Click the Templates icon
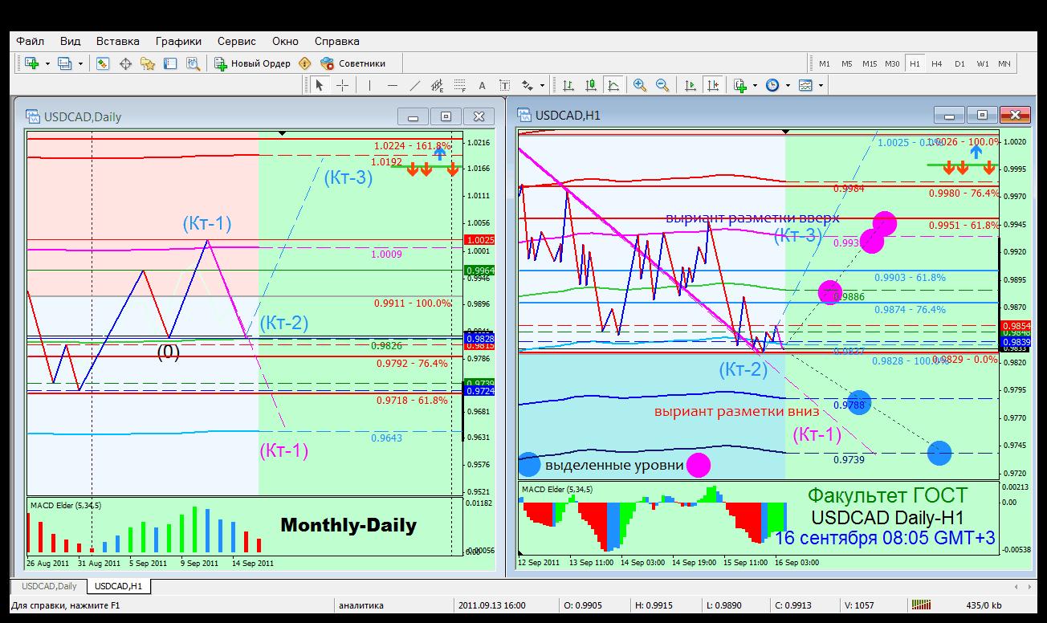 point(805,85)
